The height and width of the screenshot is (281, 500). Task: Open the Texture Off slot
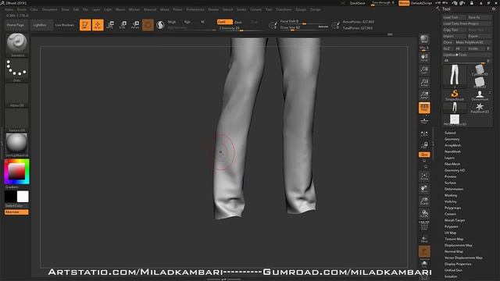(x=17, y=120)
